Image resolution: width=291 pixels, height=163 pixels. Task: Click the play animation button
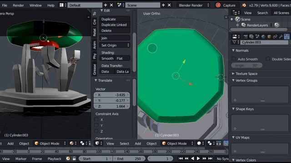tap(198, 158)
